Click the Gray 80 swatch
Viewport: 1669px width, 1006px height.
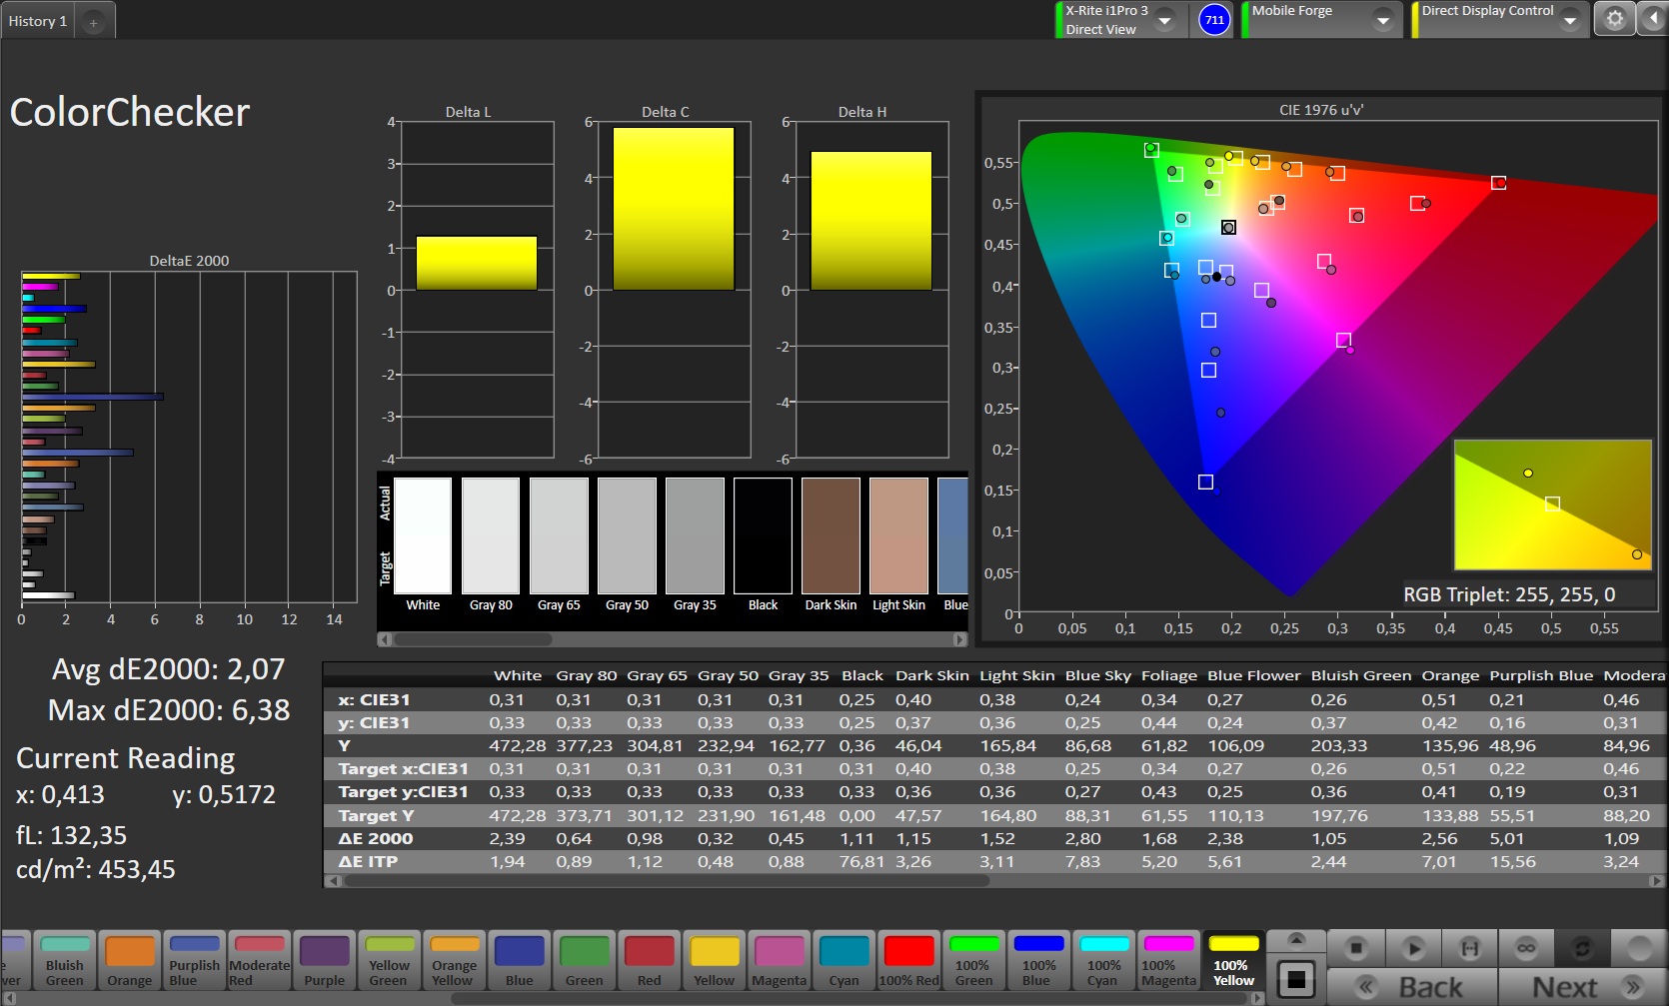pos(491,535)
